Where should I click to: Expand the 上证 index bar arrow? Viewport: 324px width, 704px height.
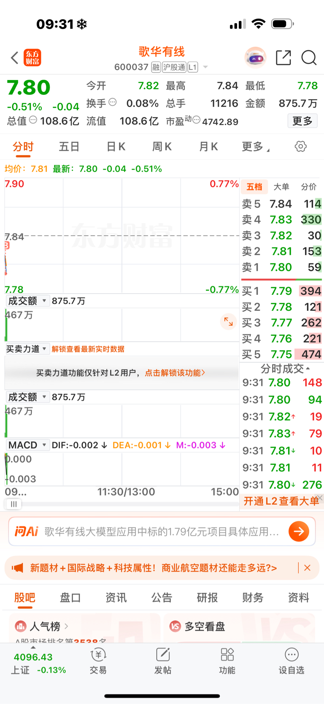(x=33, y=647)
